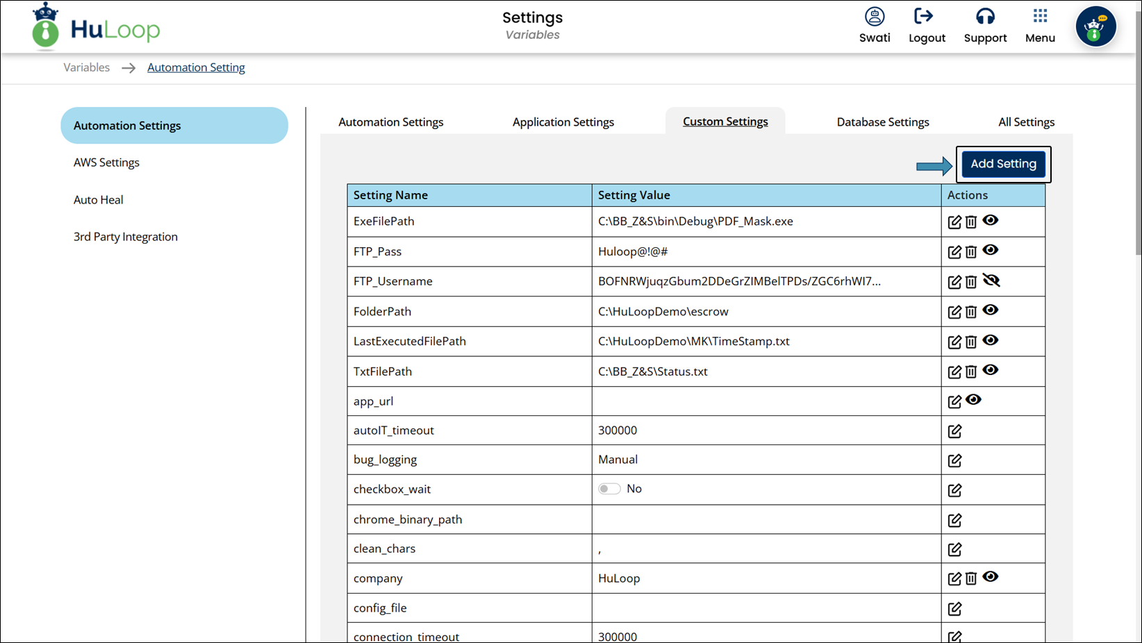Toggle visibility of app_url value
Image resolution: width=1142 pixels, height=643 pixels.
pyautogui.click(x=973, y=399)
